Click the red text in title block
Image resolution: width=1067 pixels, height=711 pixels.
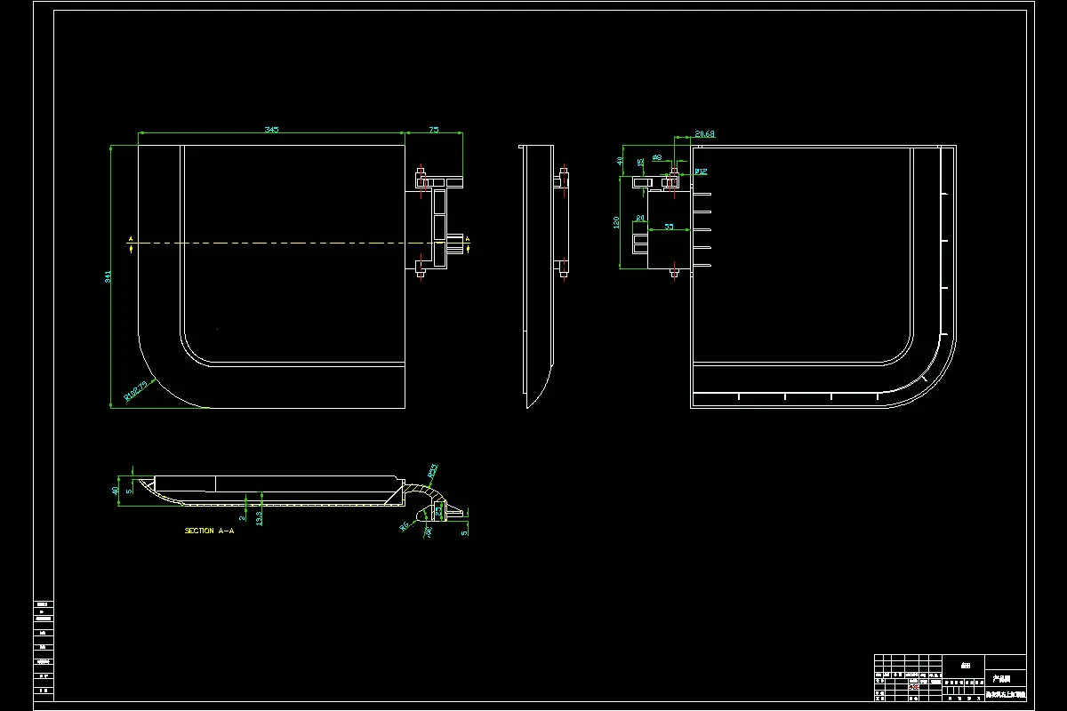point(914,686)
